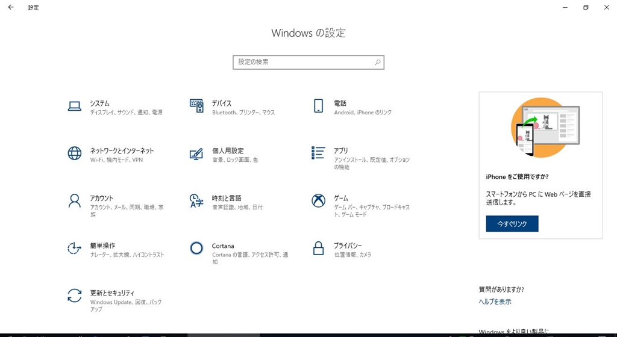Click the search magnifier icon
Viewport: 617px width, 337px height.
pyautogui.click(x=377, y=62)
